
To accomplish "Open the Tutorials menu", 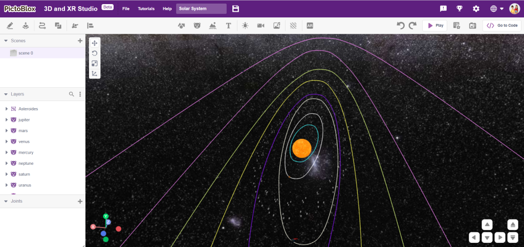I will [146, 9].
